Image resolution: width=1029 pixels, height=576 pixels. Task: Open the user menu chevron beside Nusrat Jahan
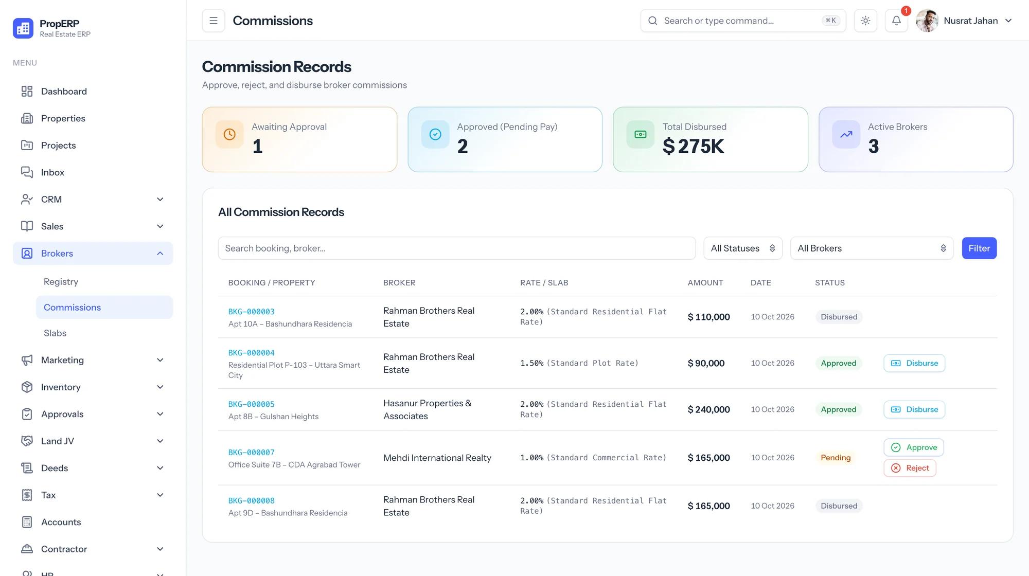pyautogui.click(x=1008, y=21)
